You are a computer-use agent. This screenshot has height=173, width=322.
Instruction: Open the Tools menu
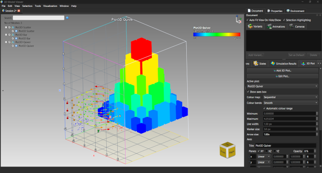pyautogui.click(x=38, y=6)
